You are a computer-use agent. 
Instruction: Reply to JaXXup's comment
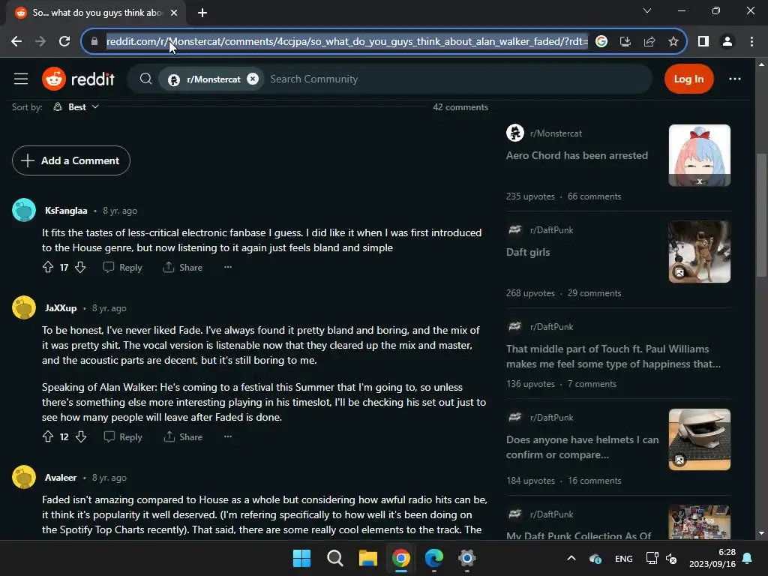pyautogui.click(x=123, y=437)
